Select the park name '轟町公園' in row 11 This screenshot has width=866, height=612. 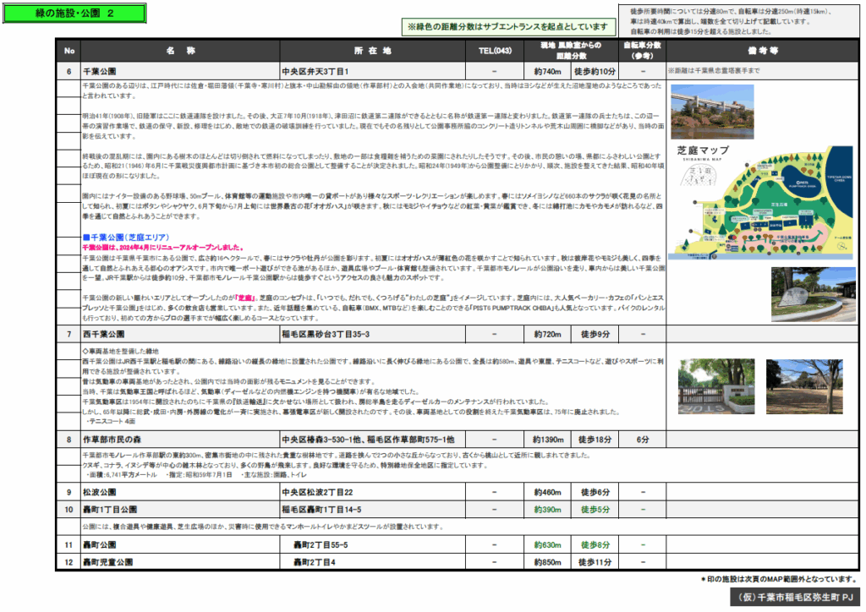pyautogui.click(x=100, y=545)
